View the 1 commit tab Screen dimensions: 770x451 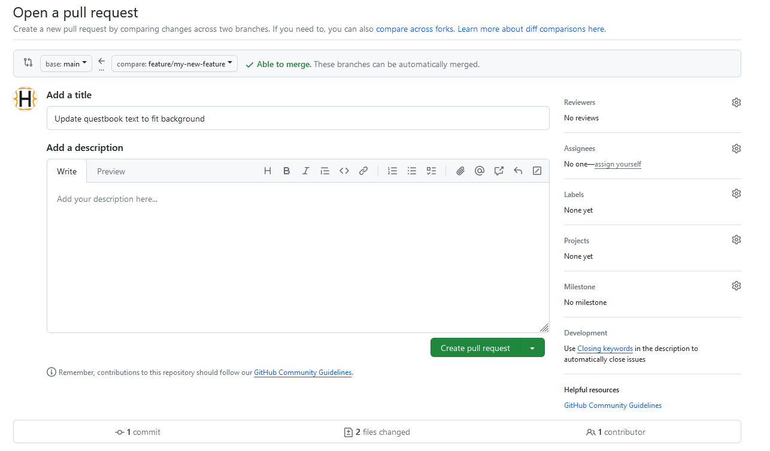(138, 432)
